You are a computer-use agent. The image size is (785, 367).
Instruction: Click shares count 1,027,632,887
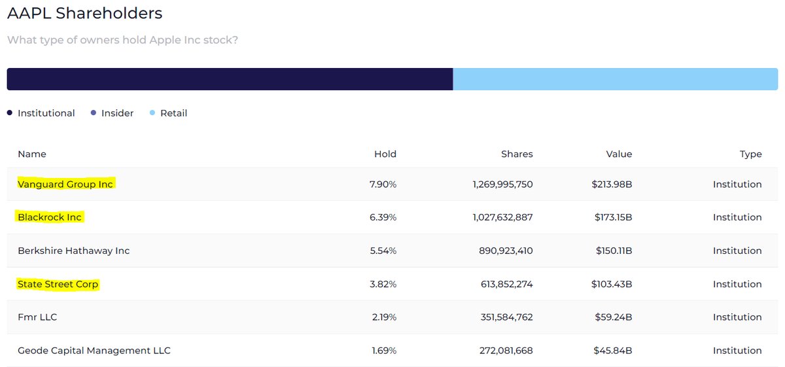click(x=502, y=217)
